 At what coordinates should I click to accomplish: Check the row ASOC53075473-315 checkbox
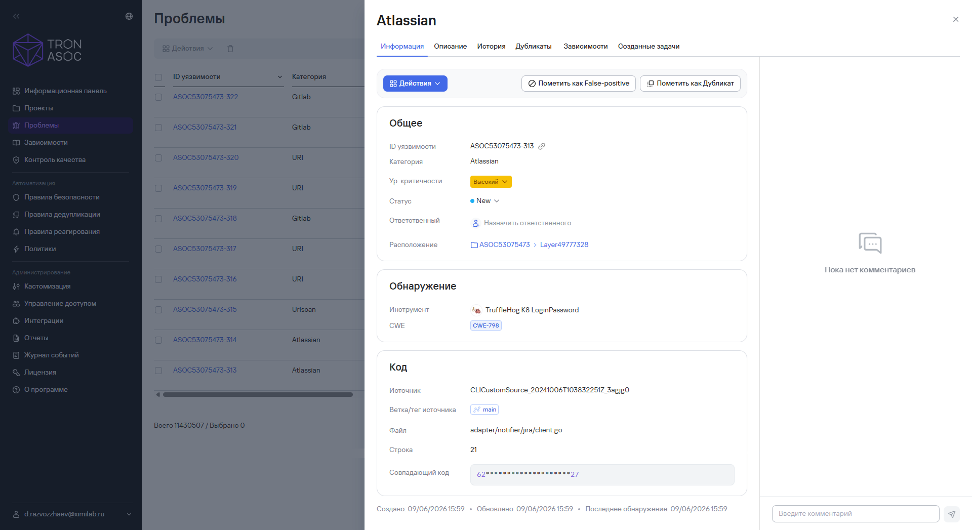pos(158,310)
